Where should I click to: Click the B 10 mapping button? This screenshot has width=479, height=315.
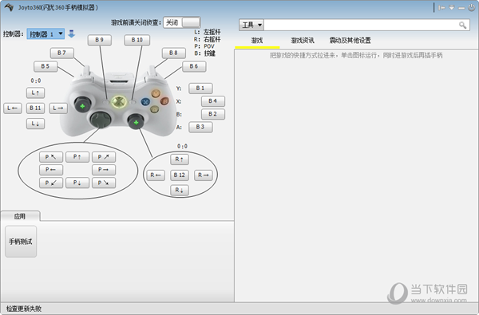tap(137, 40)
